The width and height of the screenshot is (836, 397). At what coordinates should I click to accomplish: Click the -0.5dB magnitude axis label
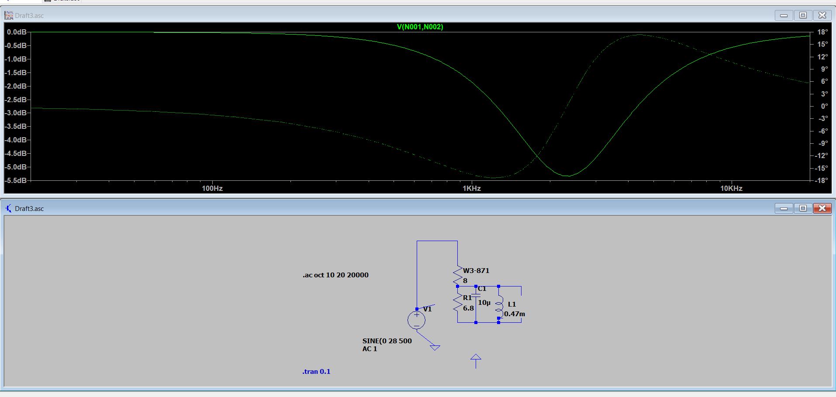[x=16, y=45]
